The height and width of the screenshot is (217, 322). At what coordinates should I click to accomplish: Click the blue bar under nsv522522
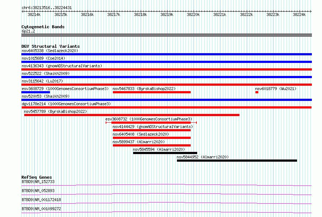[166, 77]
